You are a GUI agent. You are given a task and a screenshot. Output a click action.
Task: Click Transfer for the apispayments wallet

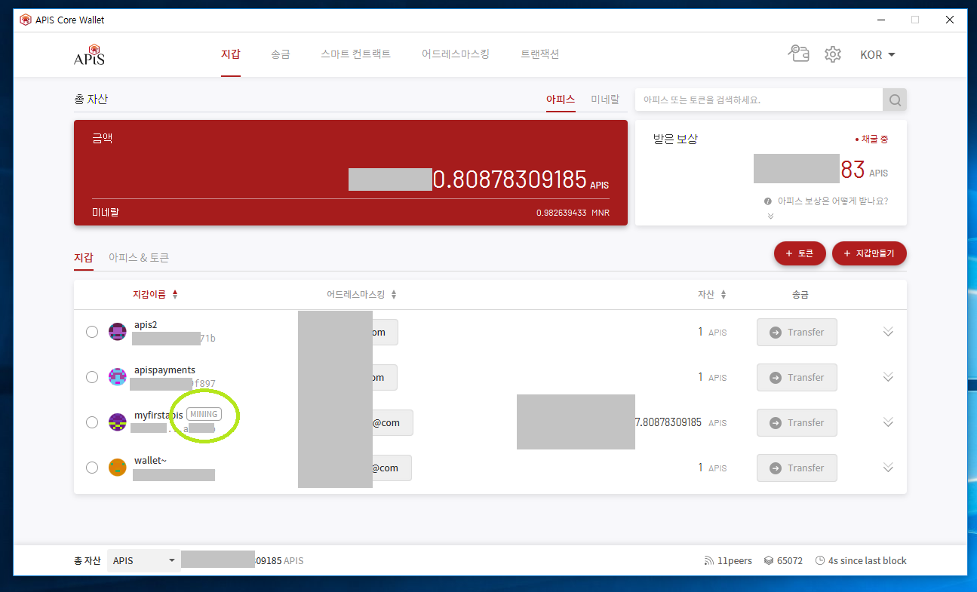tap(797, 377)
